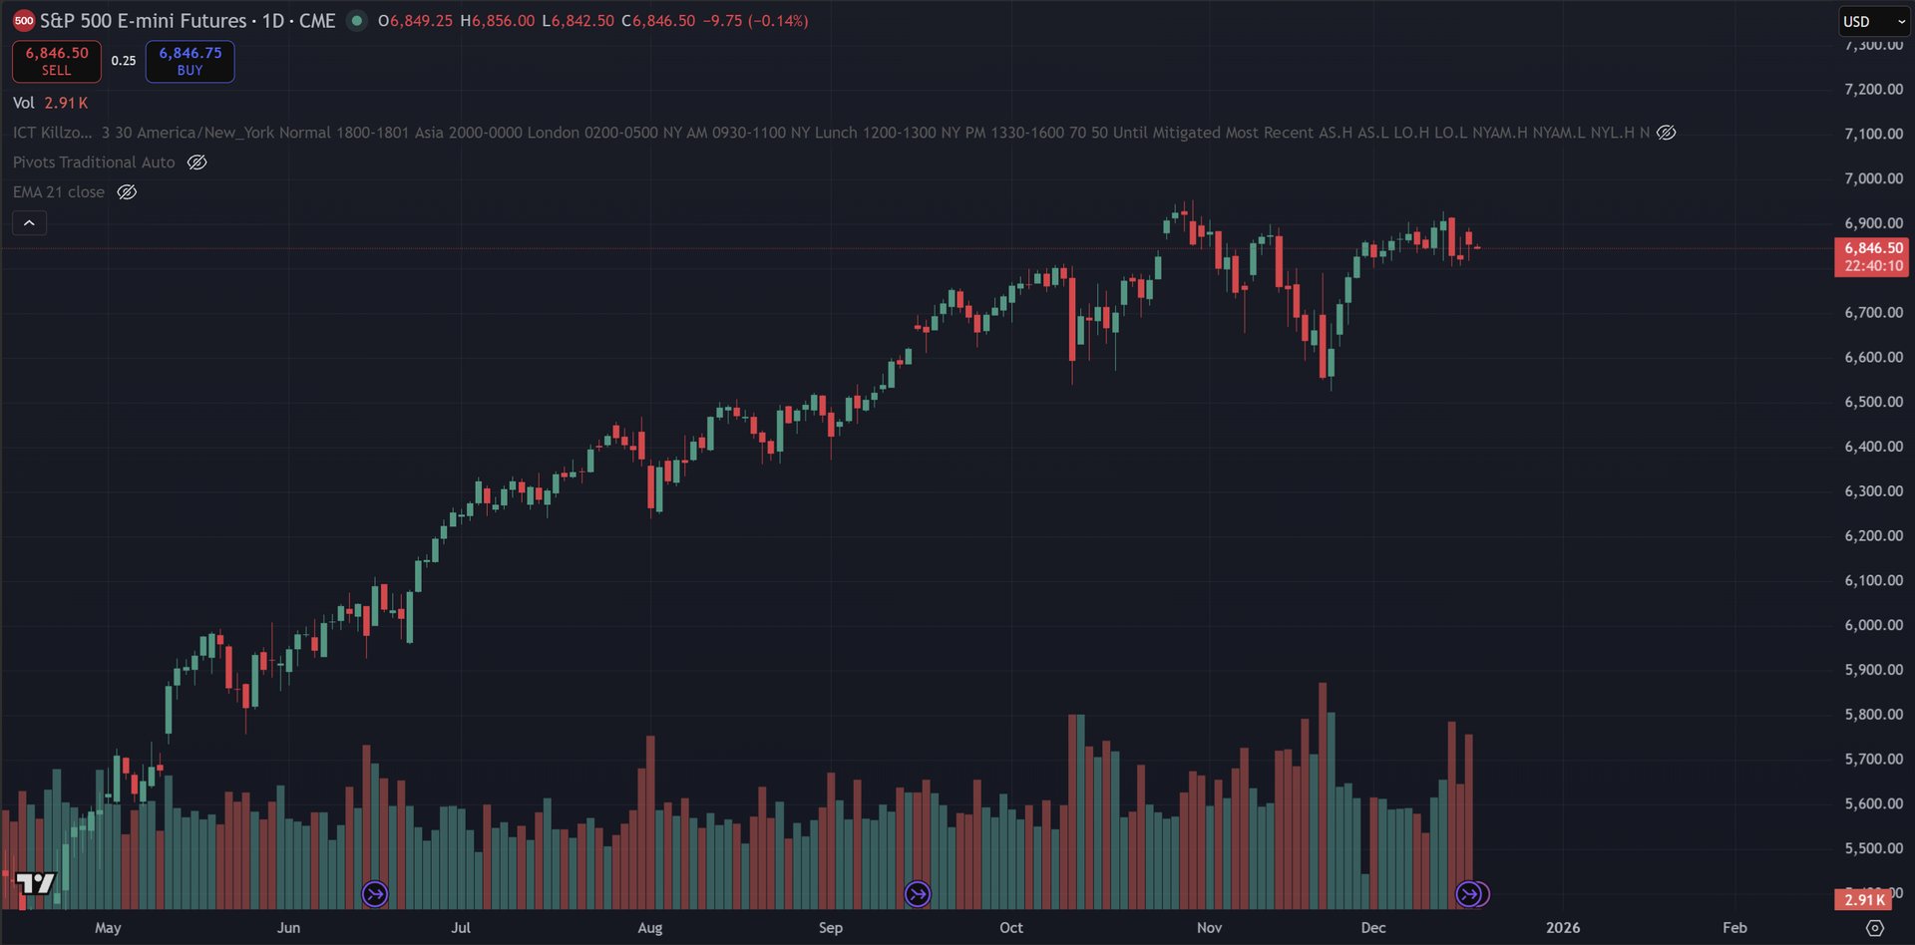Click the green market status dot
The height and width of the screenshot is (945, 1915).
[x=356, y=21]
